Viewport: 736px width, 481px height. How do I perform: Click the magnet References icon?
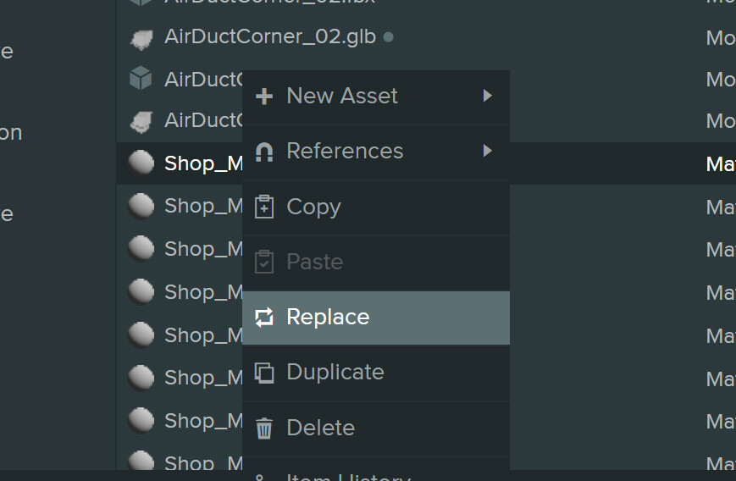264,152
